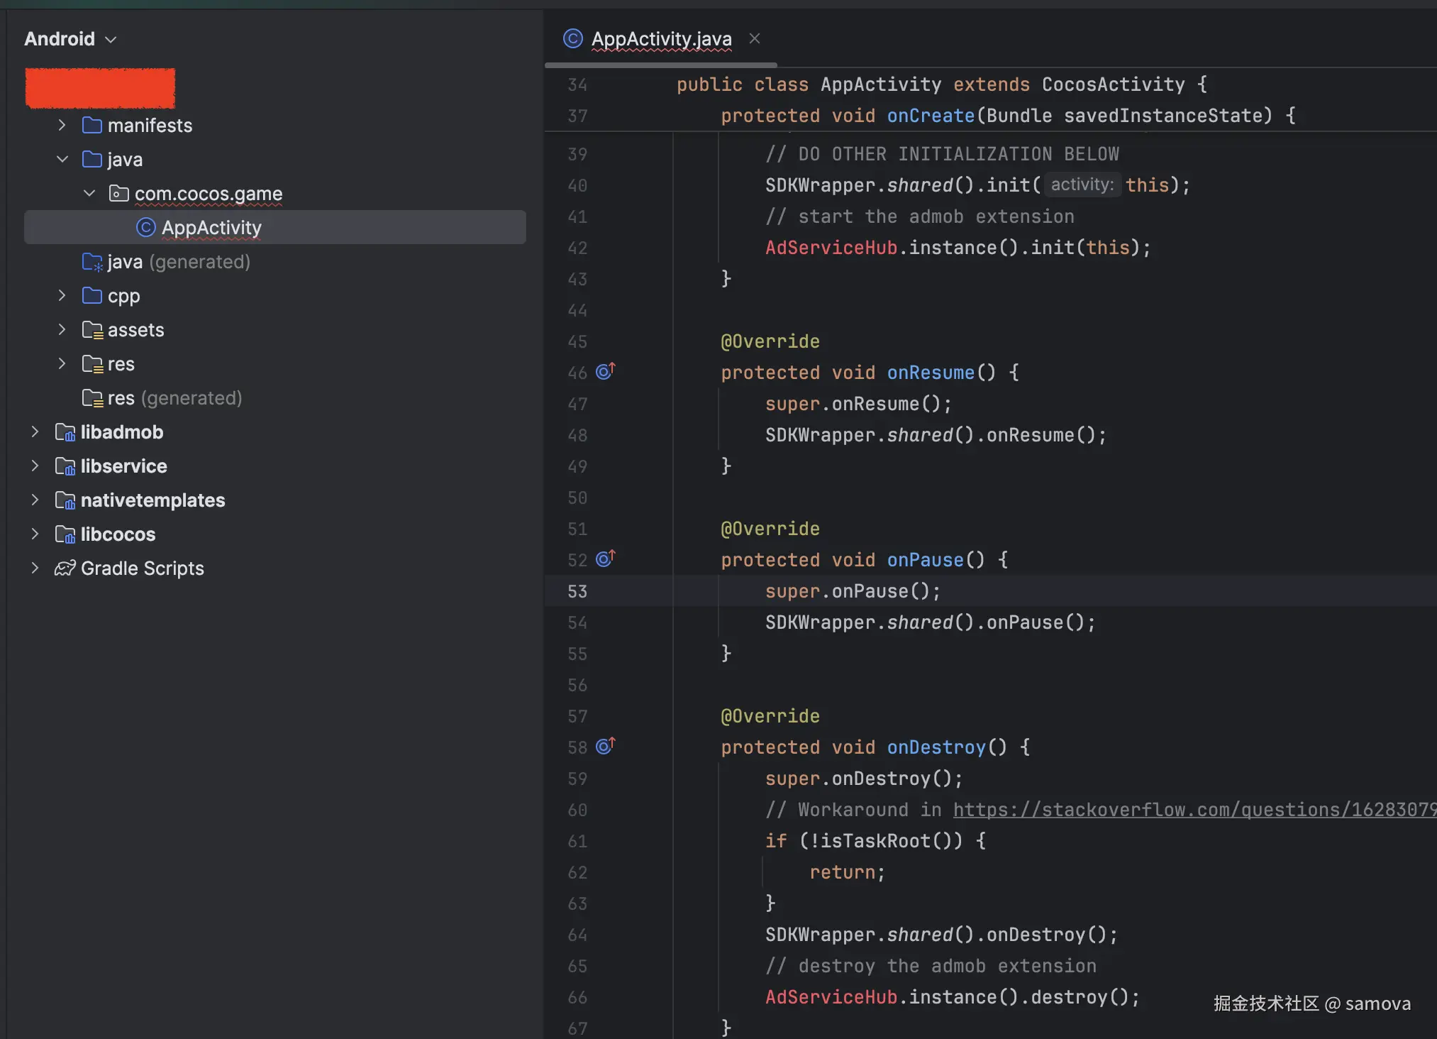The image size is (1437, 1039).
Task: Expand the manifests folder
Action: point(62,126)
